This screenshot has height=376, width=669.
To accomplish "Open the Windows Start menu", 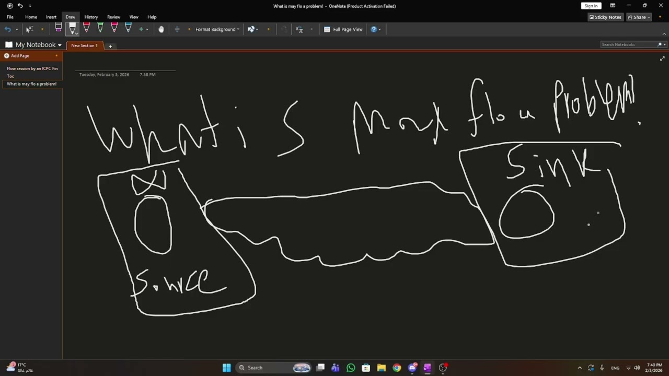I will (226, 368).
